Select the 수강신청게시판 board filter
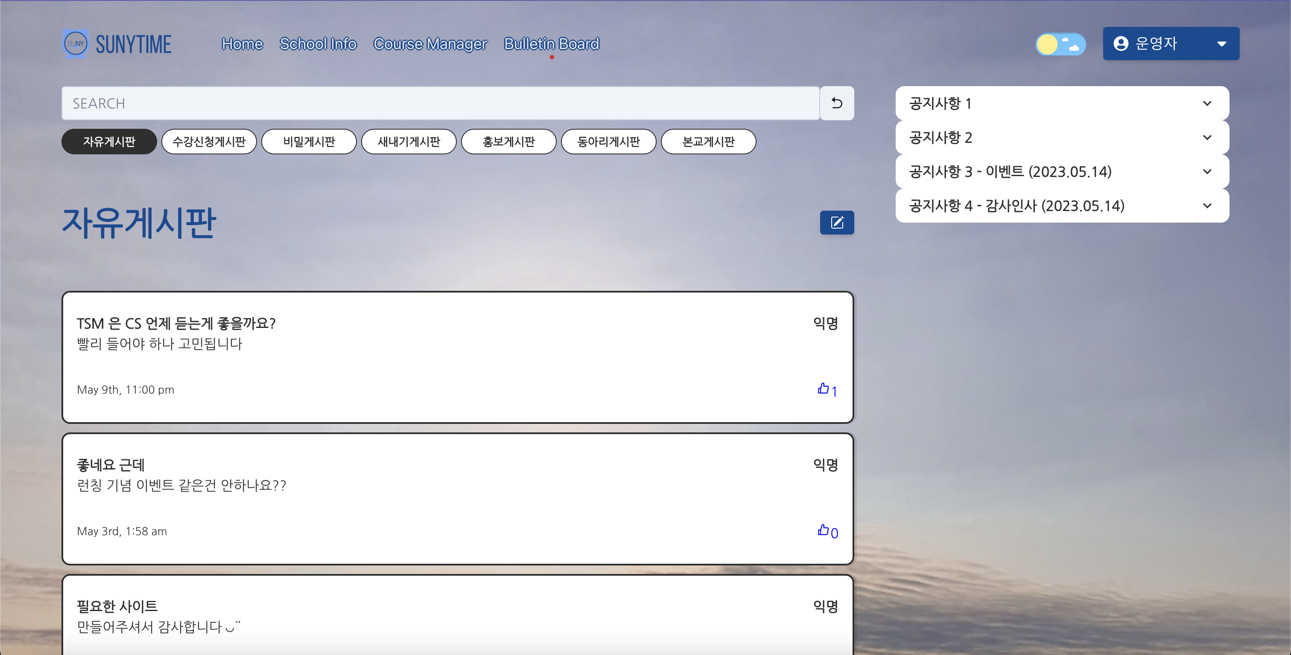The height and width of the screenshot is (655, 1291). (209, 142)
